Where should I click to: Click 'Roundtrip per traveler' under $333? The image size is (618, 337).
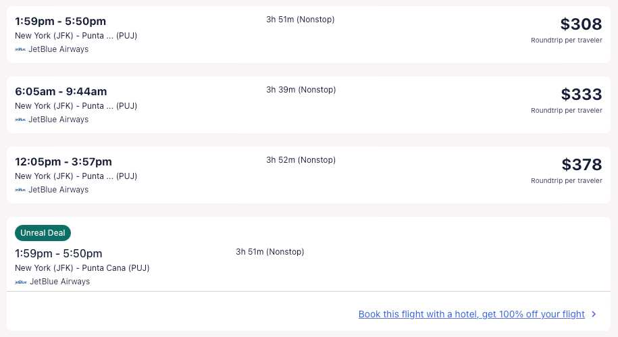[566, 110]
